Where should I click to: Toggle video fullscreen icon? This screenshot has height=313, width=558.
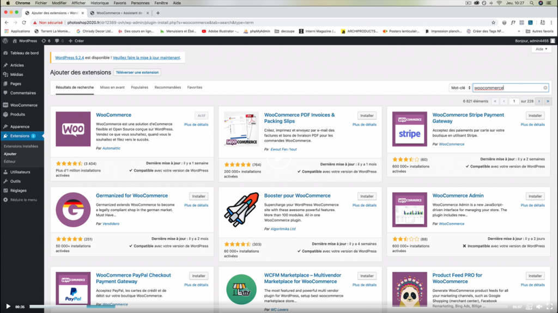point(550,306)
